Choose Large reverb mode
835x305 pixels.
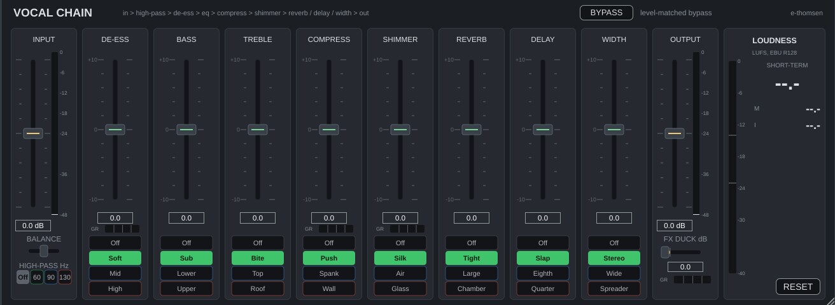pyautogui.click(x=472, y=273)
